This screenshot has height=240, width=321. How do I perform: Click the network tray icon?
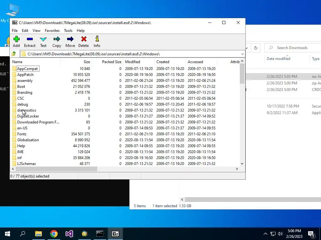273,234
